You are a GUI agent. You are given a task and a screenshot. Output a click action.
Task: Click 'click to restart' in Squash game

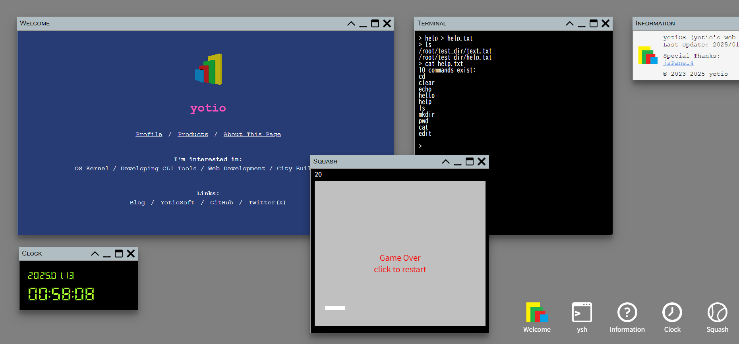click(x=400, y=269)
